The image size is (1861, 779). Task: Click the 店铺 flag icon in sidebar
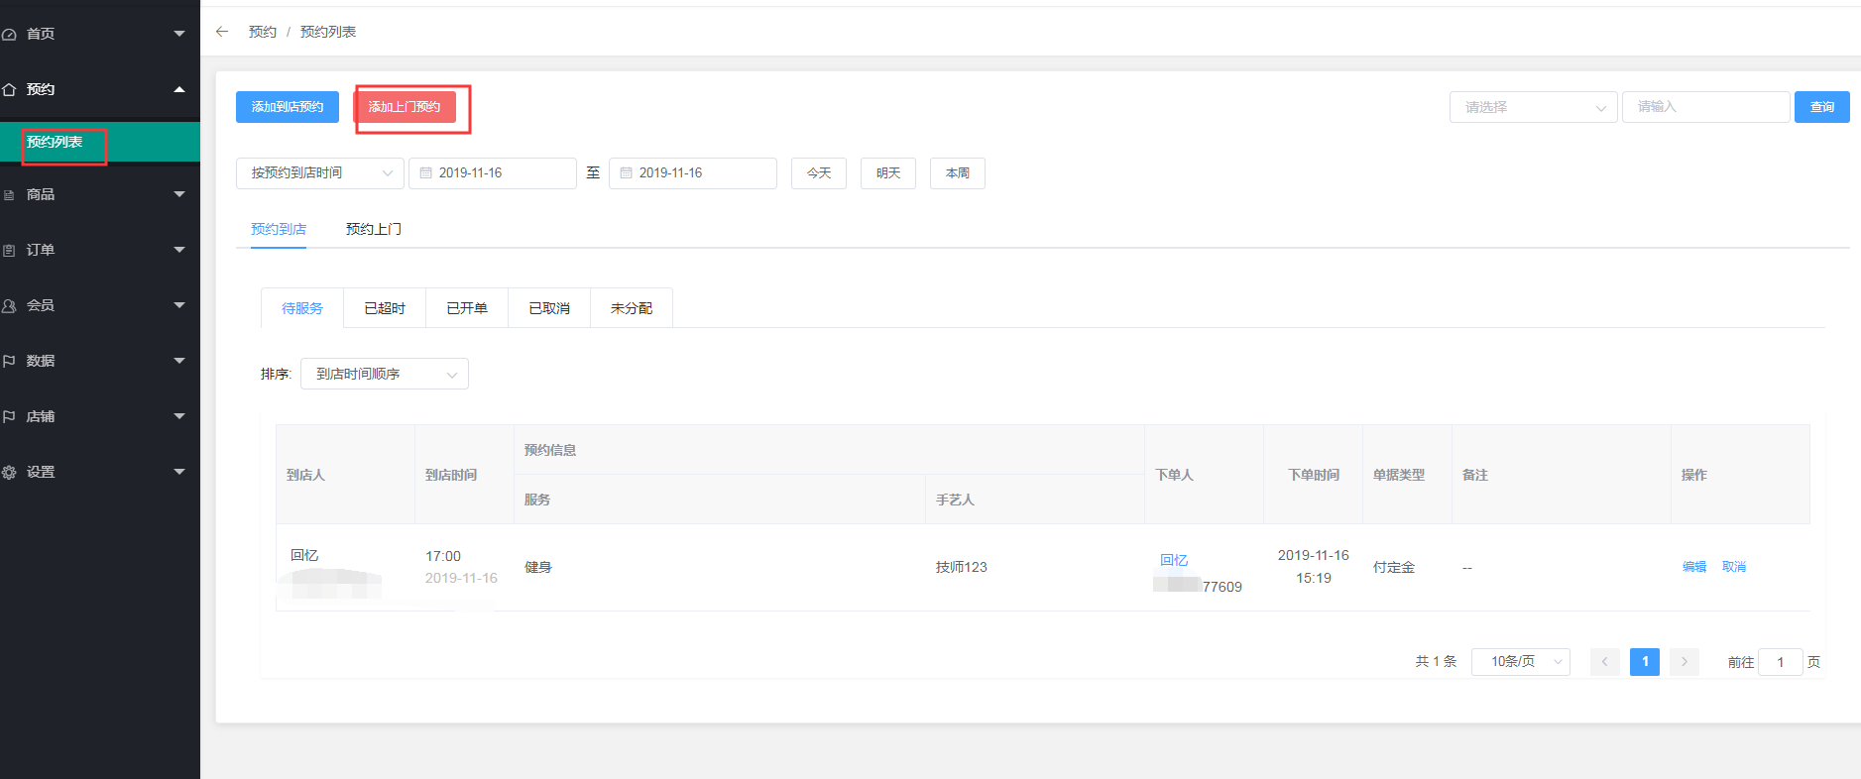pyautogui.click(x=9, y=417)
